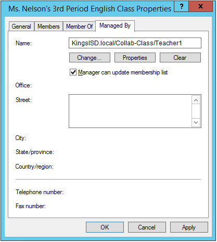Click the Change... button

click(90, 58)
